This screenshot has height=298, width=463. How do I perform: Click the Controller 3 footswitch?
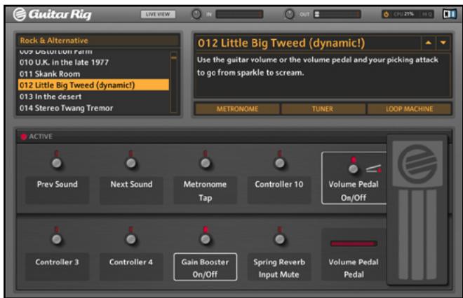[x=57, y=239]
